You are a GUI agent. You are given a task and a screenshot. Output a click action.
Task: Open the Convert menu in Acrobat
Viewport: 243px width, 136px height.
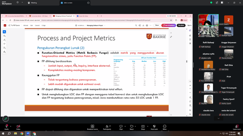pos(37,25)
